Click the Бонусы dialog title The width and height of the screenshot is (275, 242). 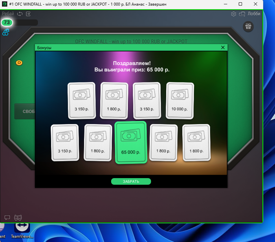[x=44, y=47]
